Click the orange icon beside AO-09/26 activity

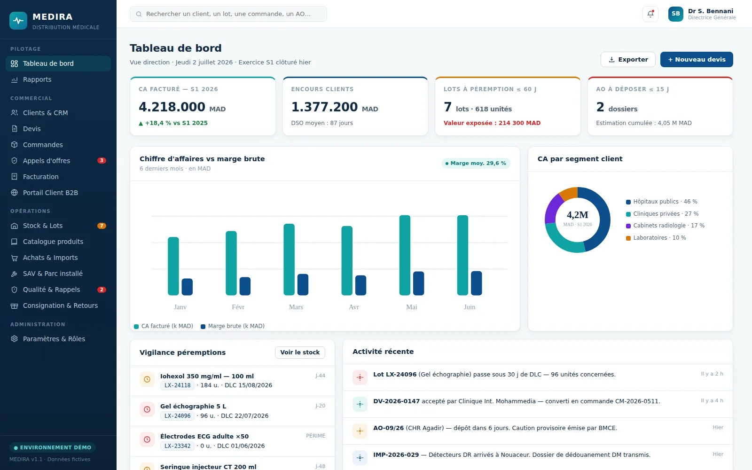(360, 431)
